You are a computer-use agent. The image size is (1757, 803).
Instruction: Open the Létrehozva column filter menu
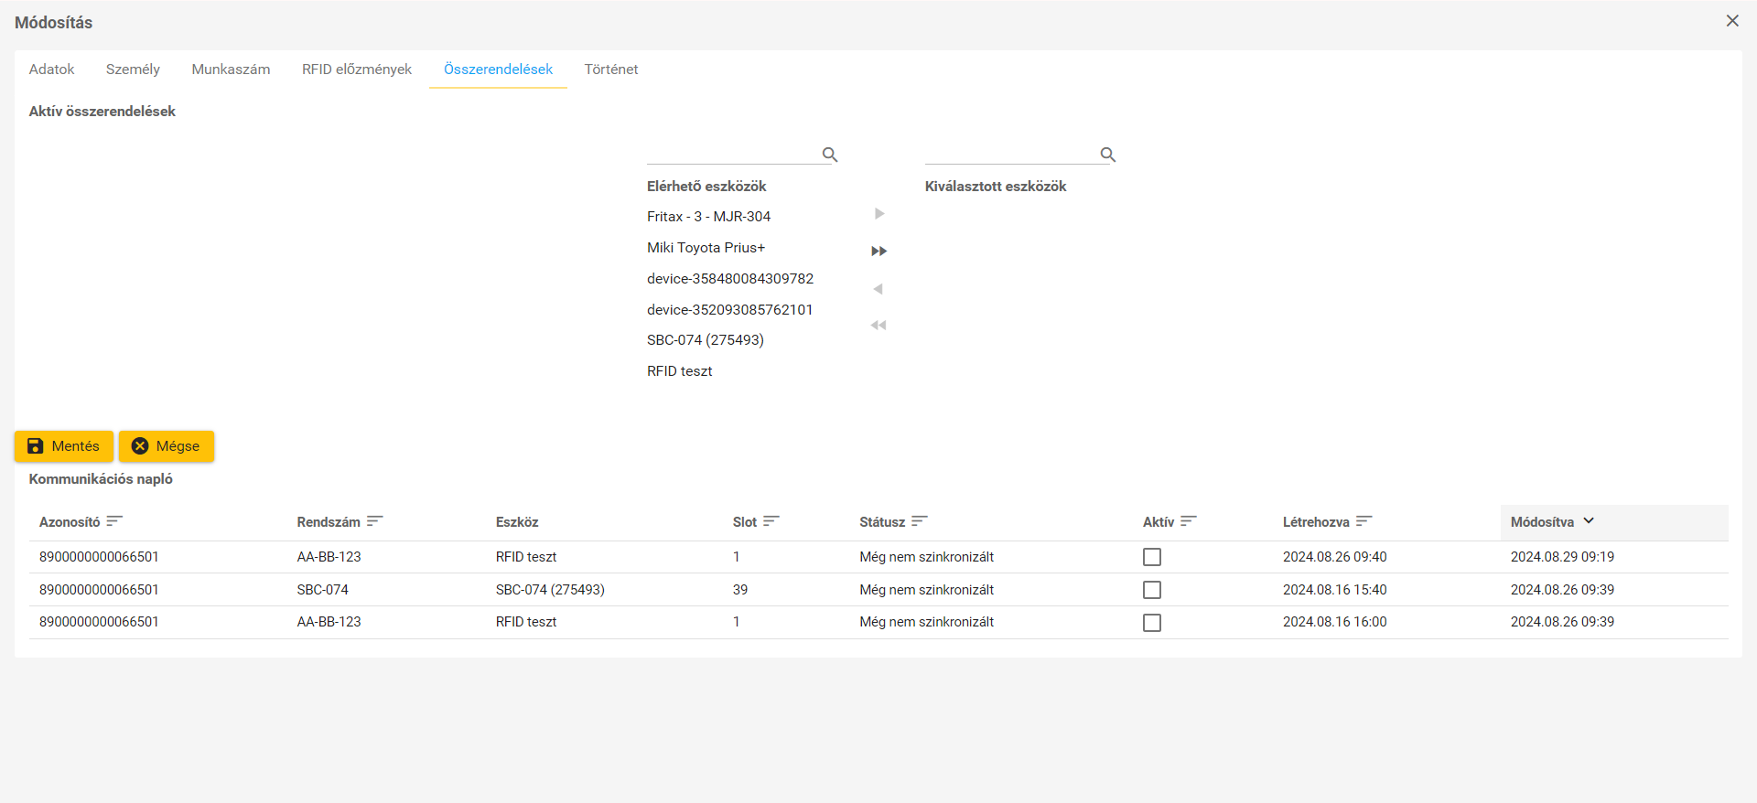(1364, 521)
